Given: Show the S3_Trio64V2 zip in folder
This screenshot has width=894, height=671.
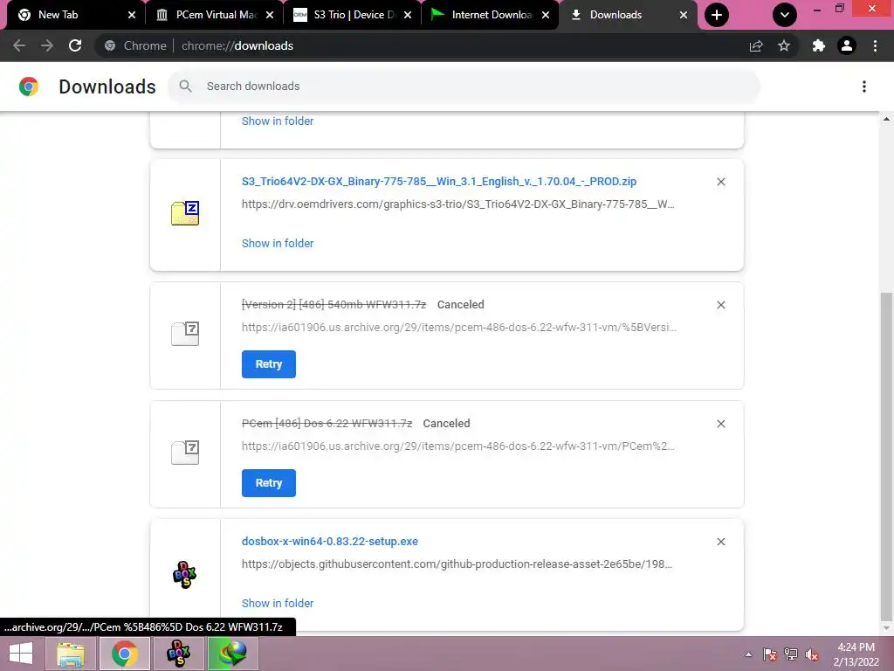Looking at the screenshot, I should point(278,243).
